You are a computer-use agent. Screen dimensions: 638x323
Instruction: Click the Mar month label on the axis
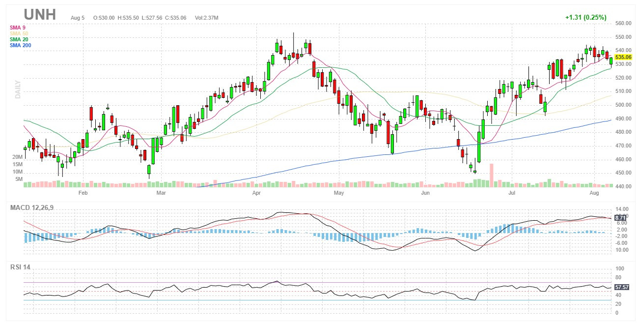[x=161, y=193]
